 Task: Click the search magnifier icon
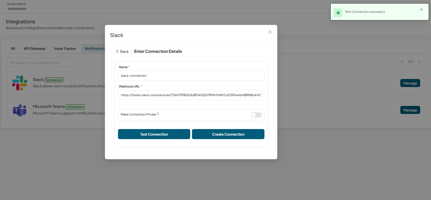point(12,62)
